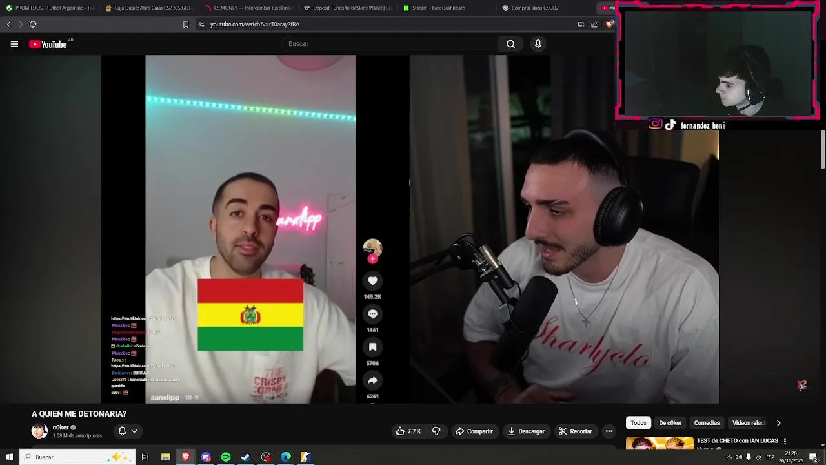Toggle notification bell for c0ker channel

click(122, 431)
